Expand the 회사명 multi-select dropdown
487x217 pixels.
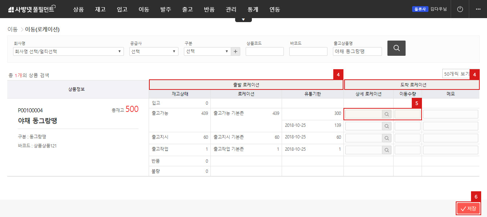(x=68, y=51)
